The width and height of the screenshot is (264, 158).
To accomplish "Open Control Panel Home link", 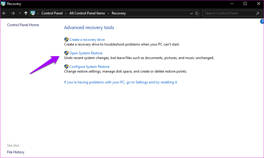I will 23,25.
